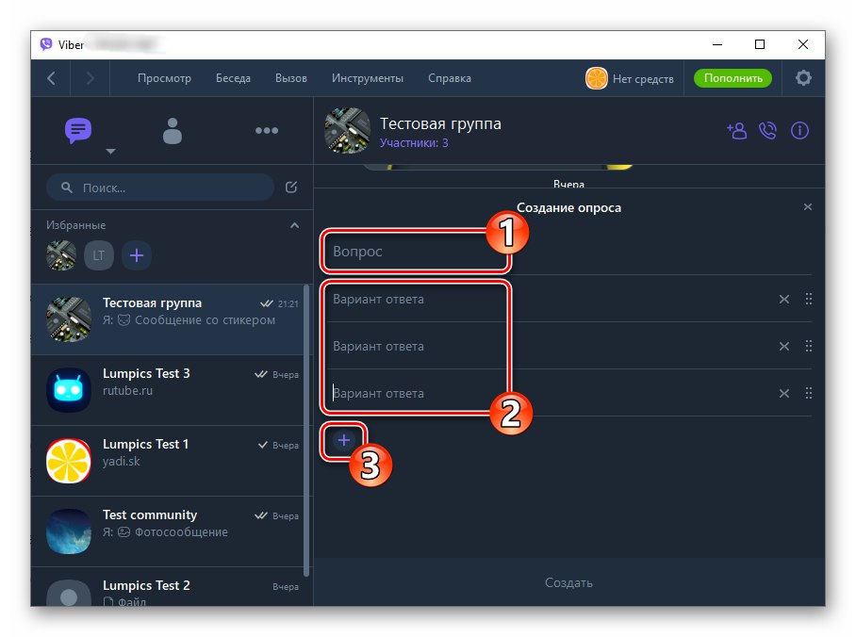The width and height of the screenshot is (856, 637).
Task: Click the Поиск search field
Action: [x=160, y=188]
